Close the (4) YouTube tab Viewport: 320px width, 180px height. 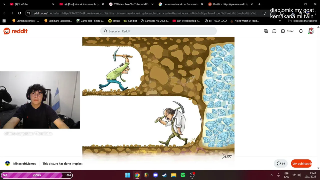[x=53, y=4]
